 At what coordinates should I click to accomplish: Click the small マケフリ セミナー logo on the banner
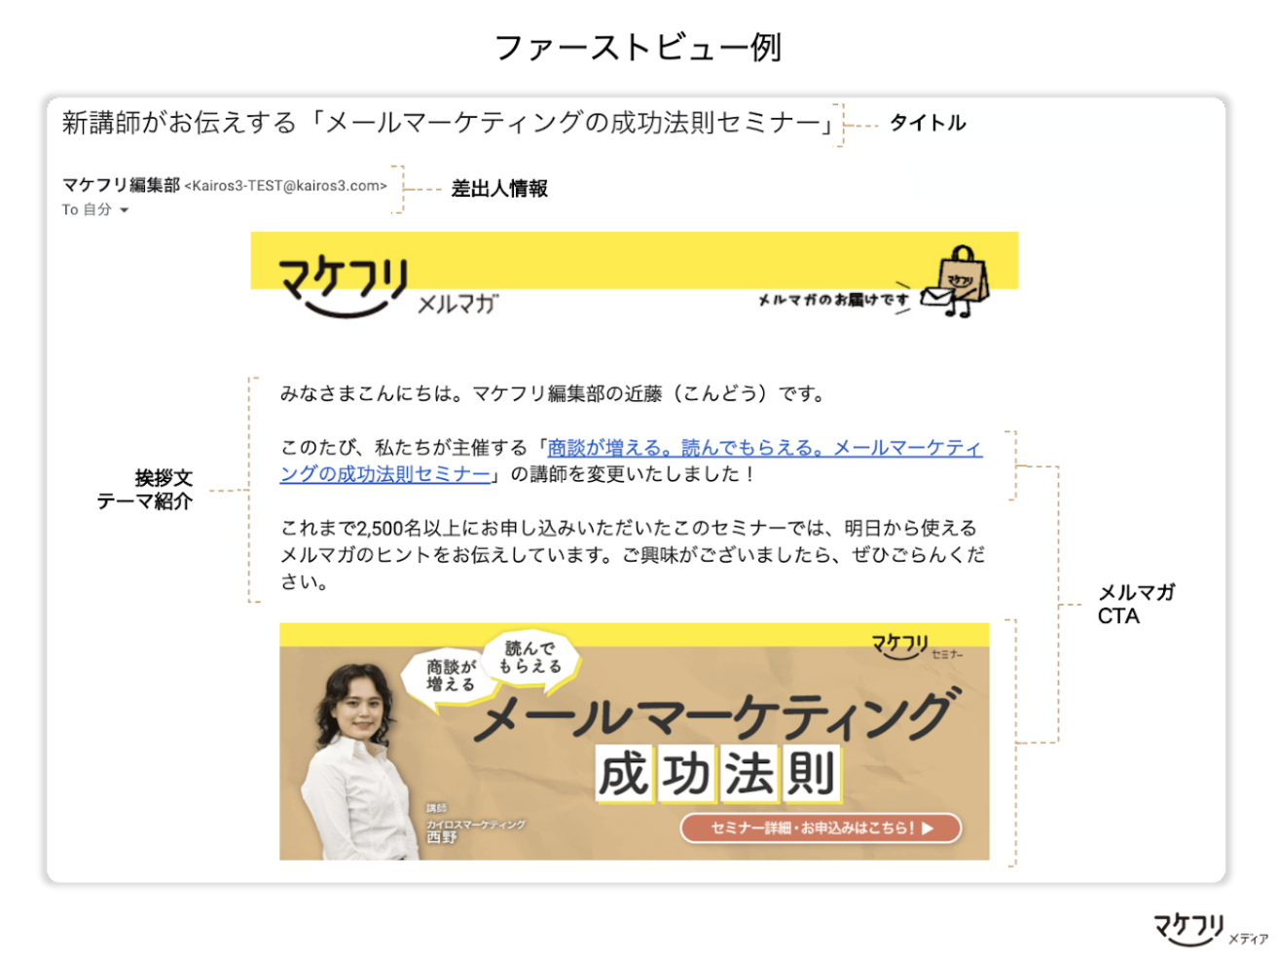(x=916, y=646)
